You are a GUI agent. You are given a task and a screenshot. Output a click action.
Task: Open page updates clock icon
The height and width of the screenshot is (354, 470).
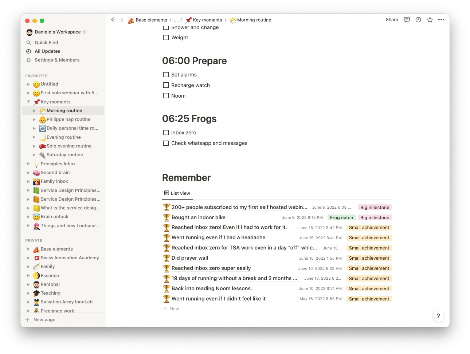pos(418,20)
